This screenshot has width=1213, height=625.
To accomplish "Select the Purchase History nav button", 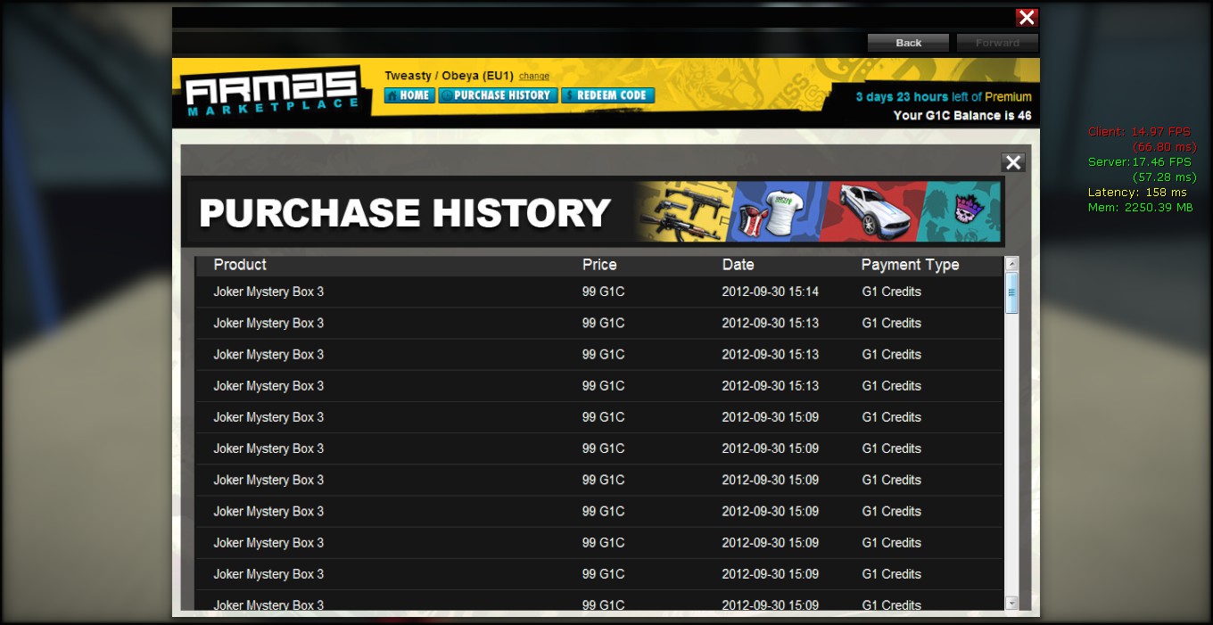I will [x=498, y=95].
